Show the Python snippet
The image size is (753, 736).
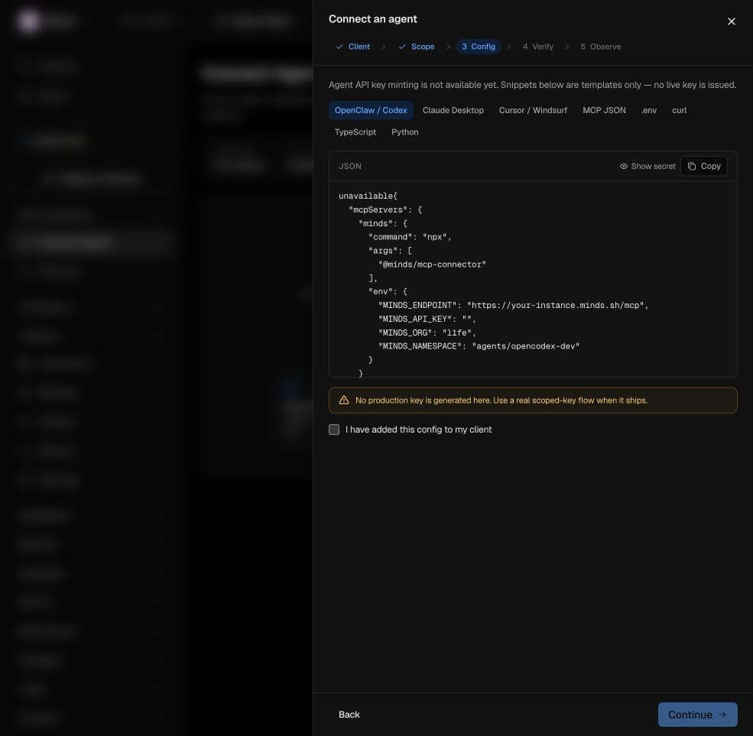pos(405,132)
